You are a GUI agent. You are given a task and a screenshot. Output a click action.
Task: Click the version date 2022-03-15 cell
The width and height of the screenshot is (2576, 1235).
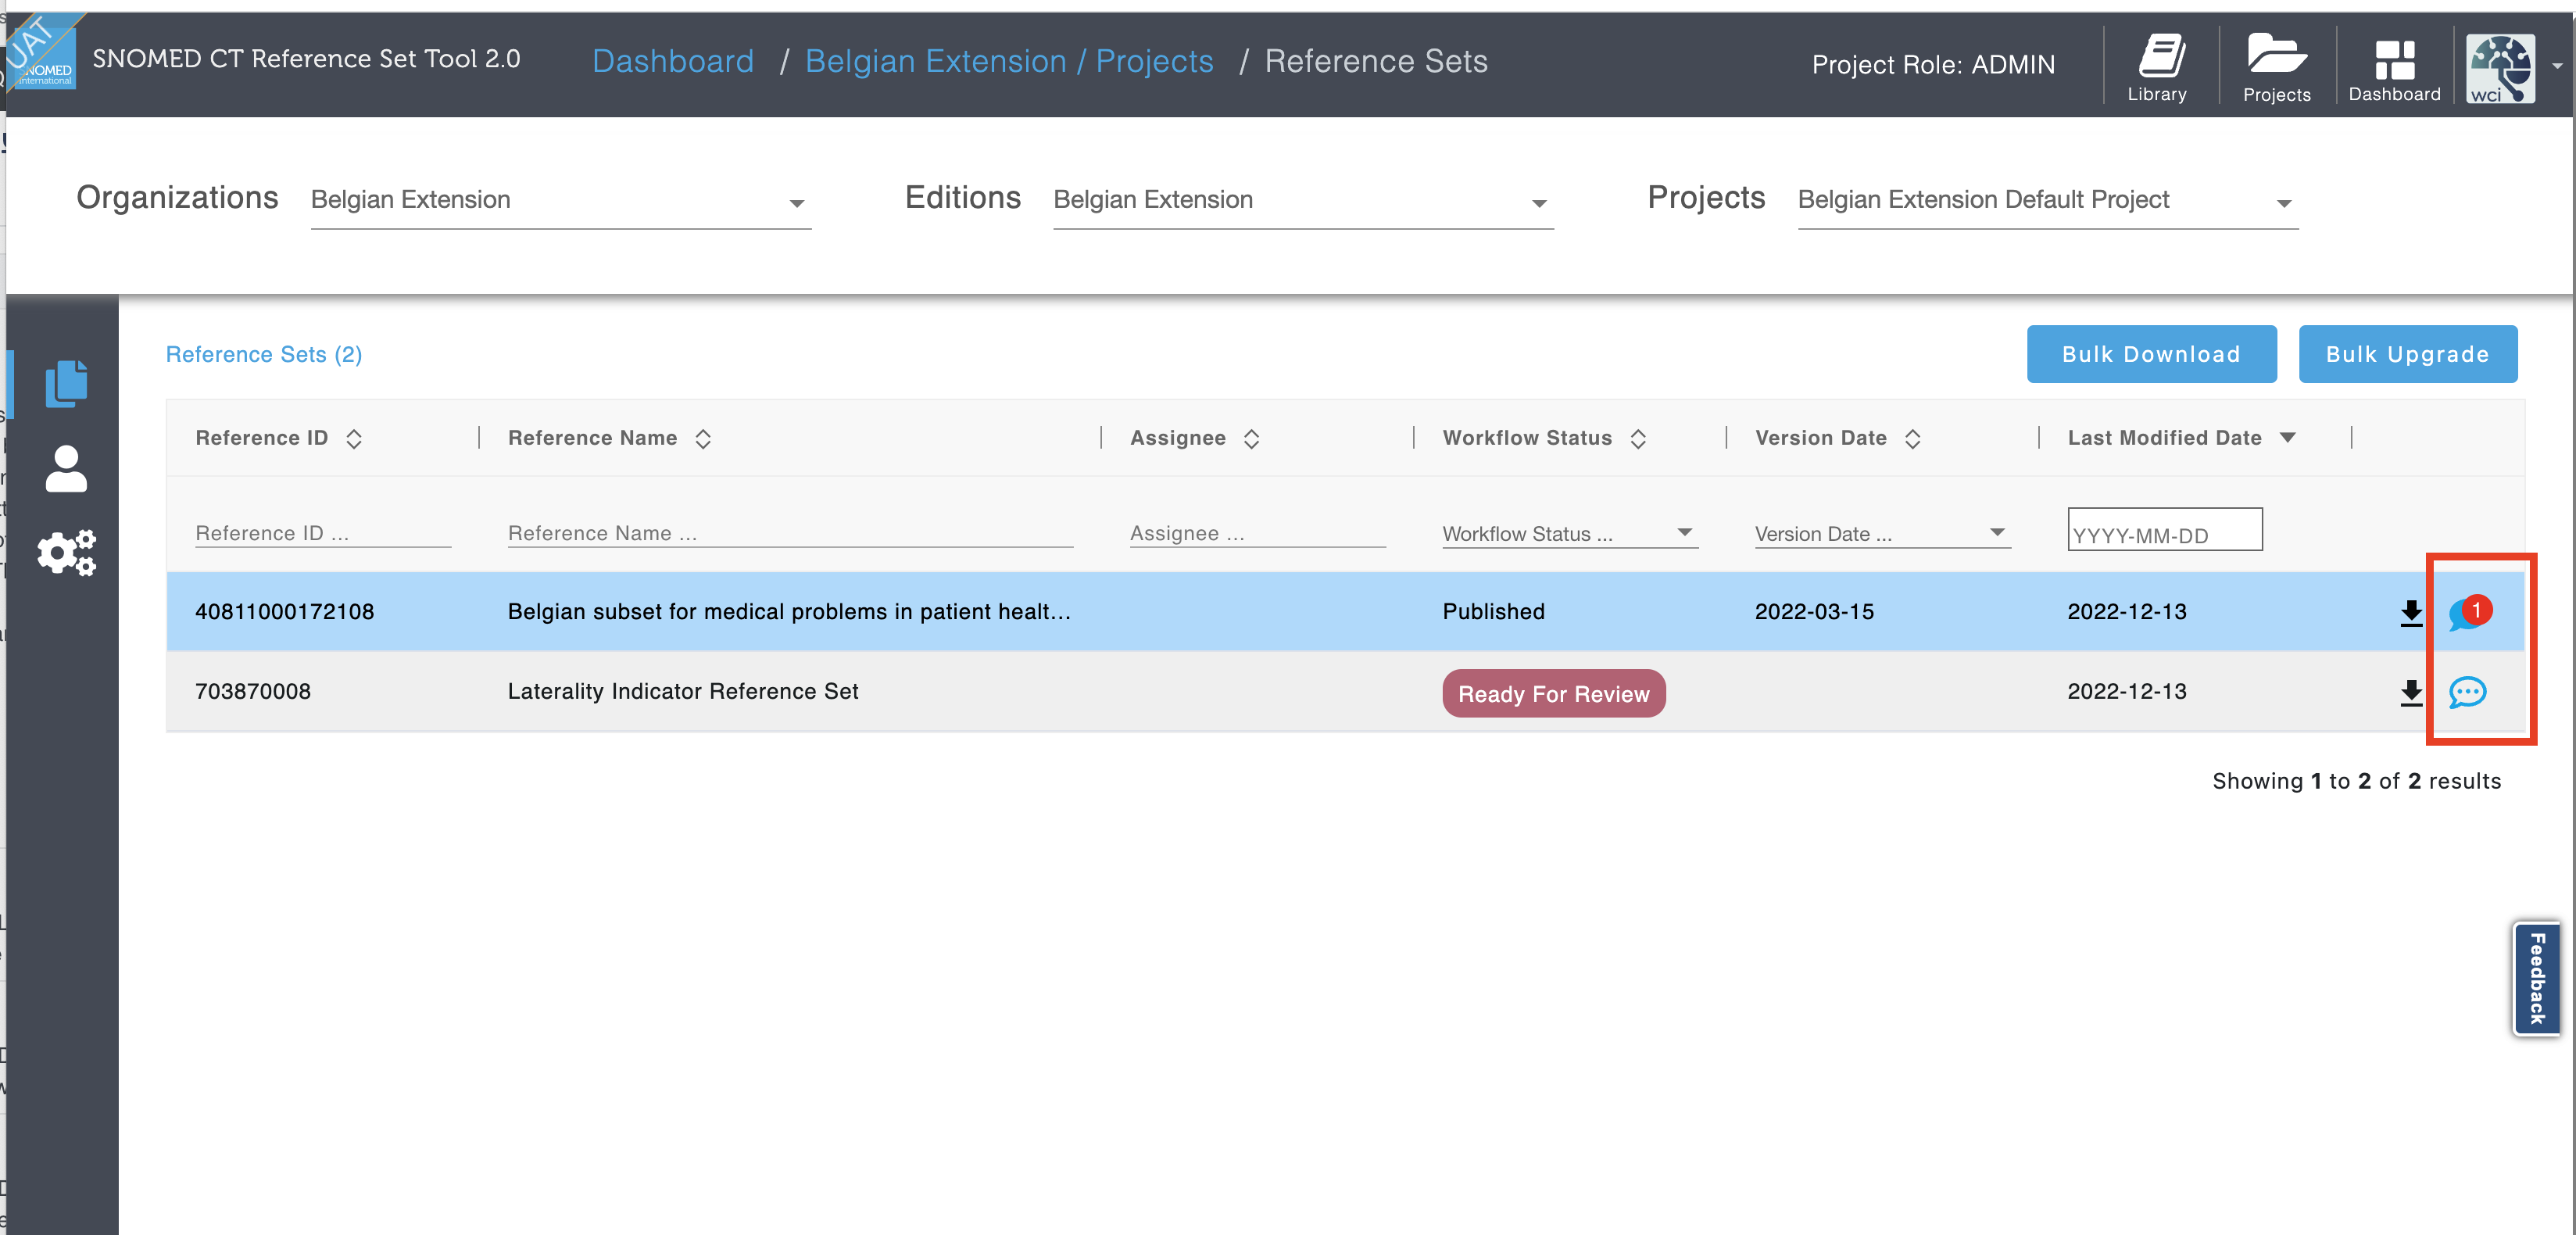(x=1814, y=612)
